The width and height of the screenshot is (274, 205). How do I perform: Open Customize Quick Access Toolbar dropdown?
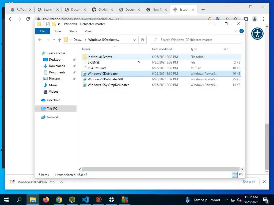[59, 24]
